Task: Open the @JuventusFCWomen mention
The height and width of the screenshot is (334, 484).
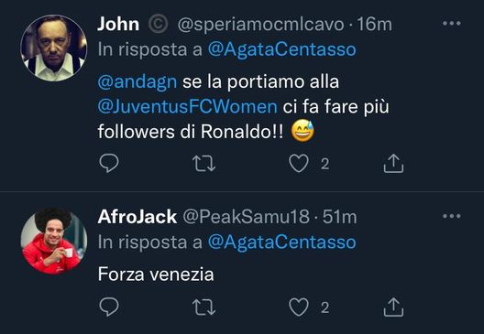Action: (x=187, y=107)
